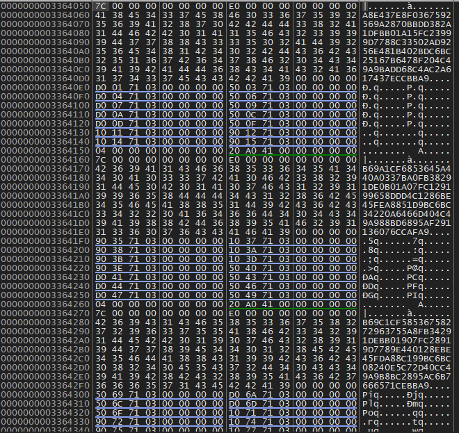Select ASCII string 569A2870BBDD382A
This screenshot has height=433, width=459.
pos(407,24)
